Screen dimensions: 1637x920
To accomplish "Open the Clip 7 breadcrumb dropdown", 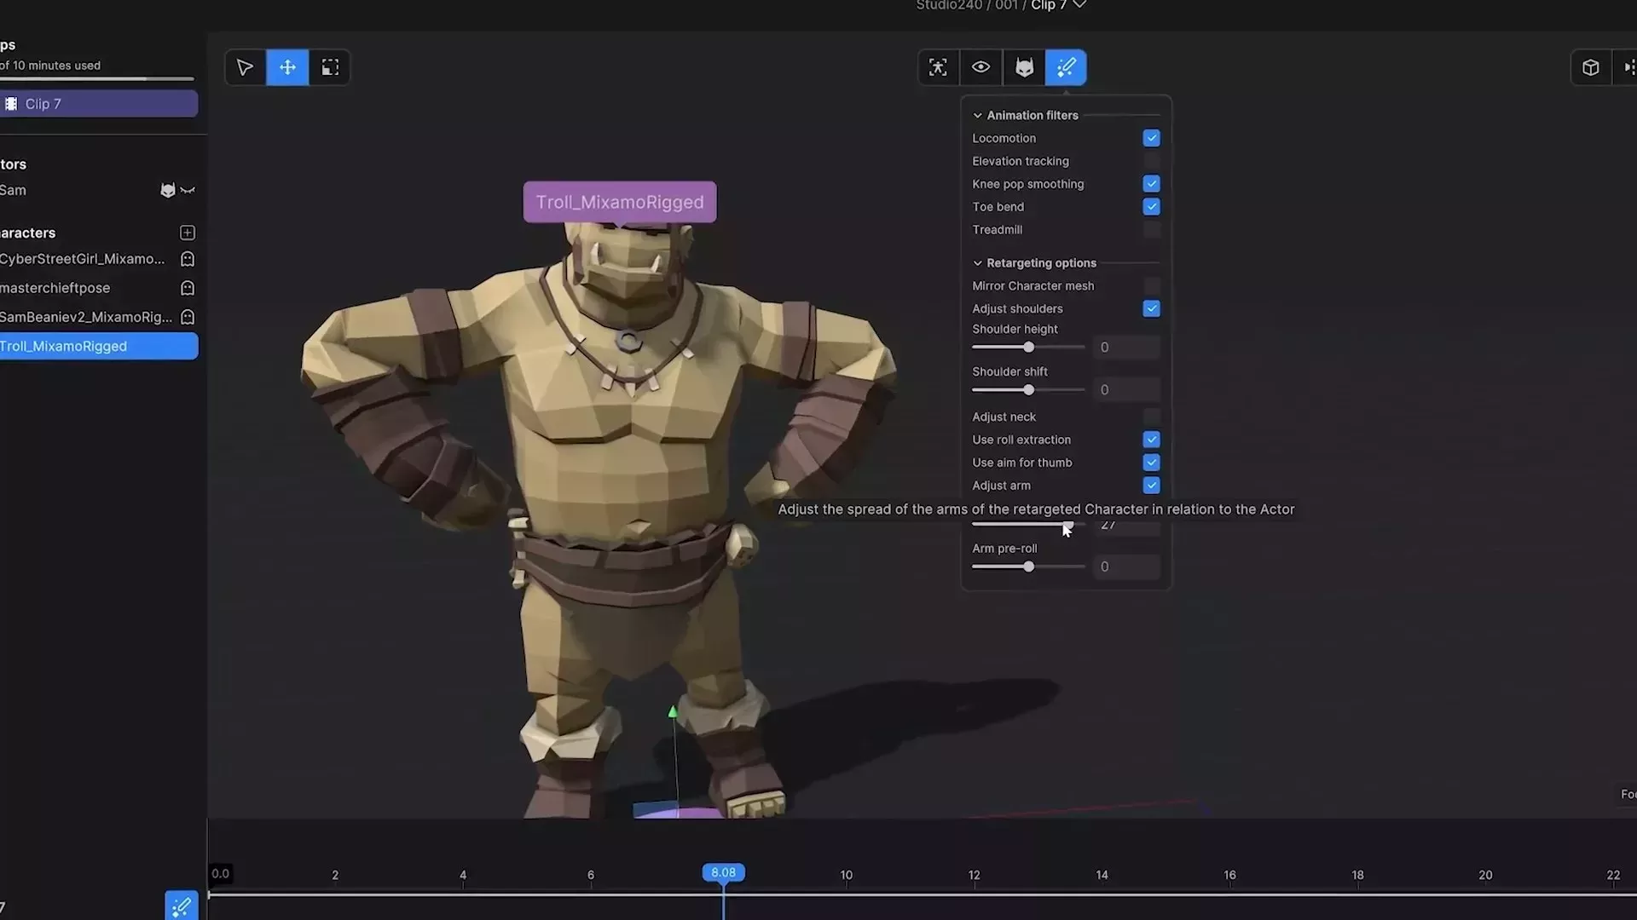I will coord(1079,5).
